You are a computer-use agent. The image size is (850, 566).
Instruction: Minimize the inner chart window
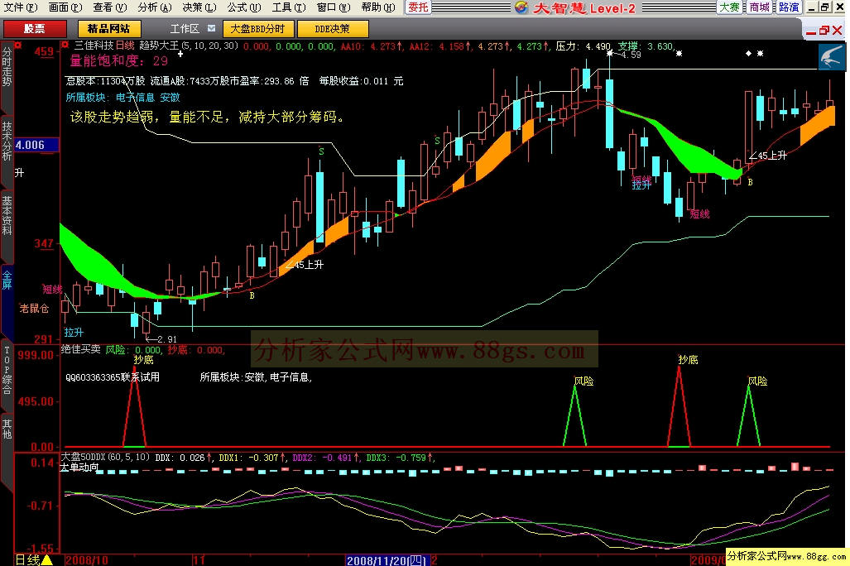[811, 31]
